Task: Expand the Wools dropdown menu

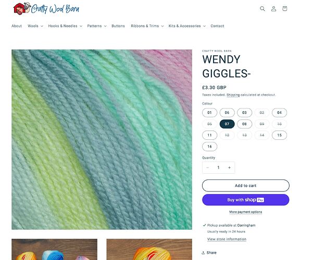Action: 35,26
